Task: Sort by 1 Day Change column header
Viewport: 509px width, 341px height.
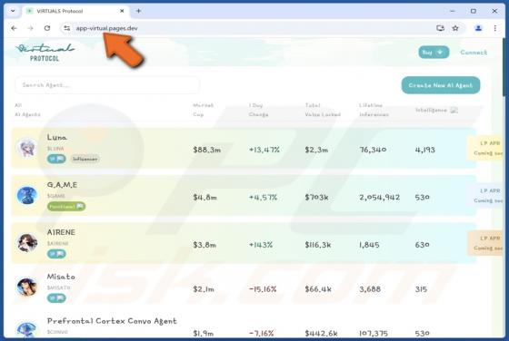Action: click(258, 110)
